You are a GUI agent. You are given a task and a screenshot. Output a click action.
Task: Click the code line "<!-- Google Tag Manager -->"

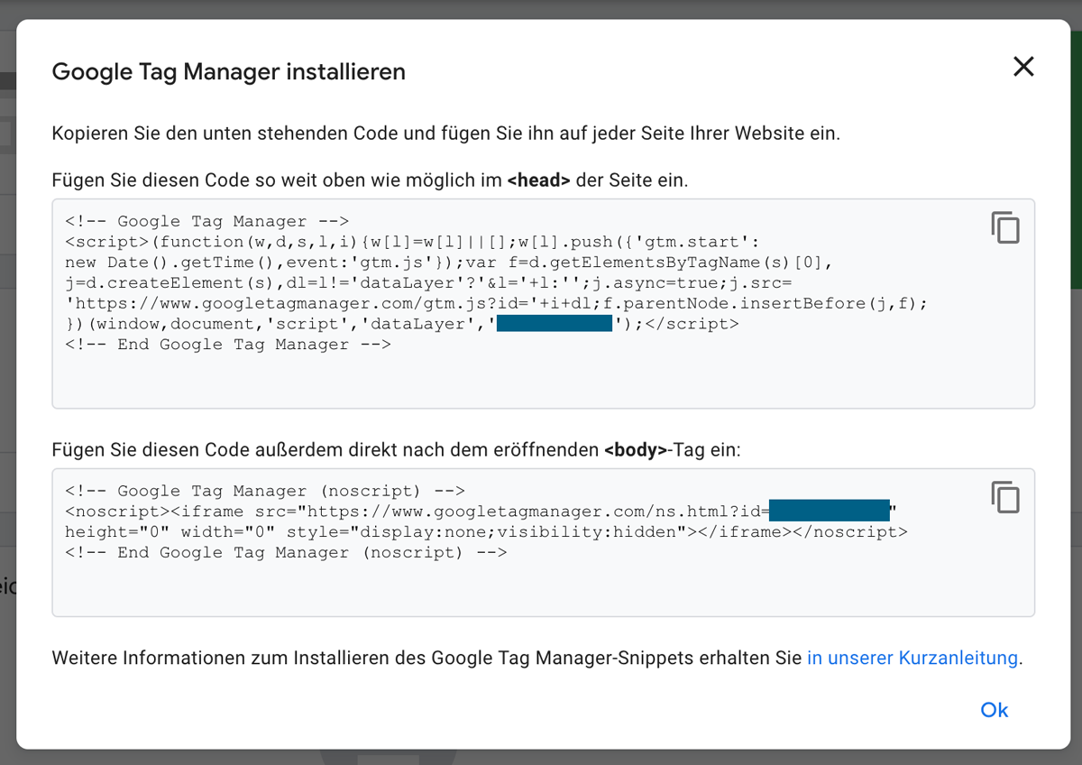206,221
